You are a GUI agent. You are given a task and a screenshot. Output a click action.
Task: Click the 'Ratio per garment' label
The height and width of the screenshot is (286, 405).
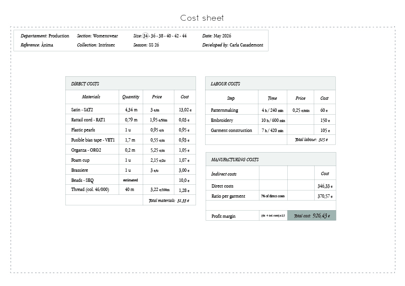[x=228, y=196]
